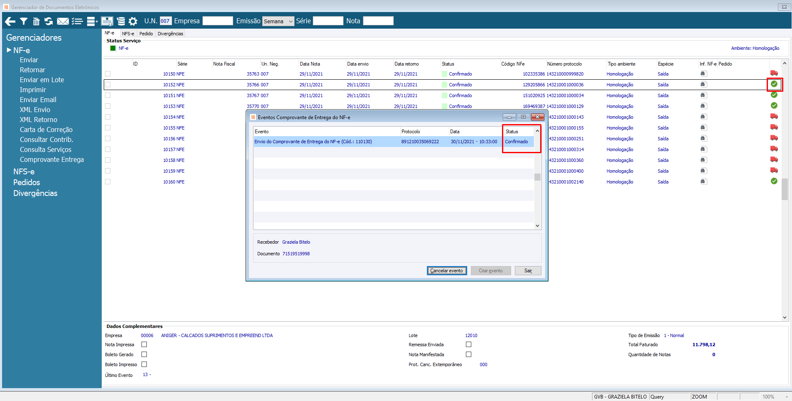Click green check icon for ID 10160
The image size is (792, 401).
tap(774, 181)
